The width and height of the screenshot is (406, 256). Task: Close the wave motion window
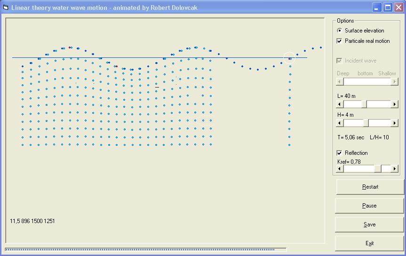tap(398, 7)
